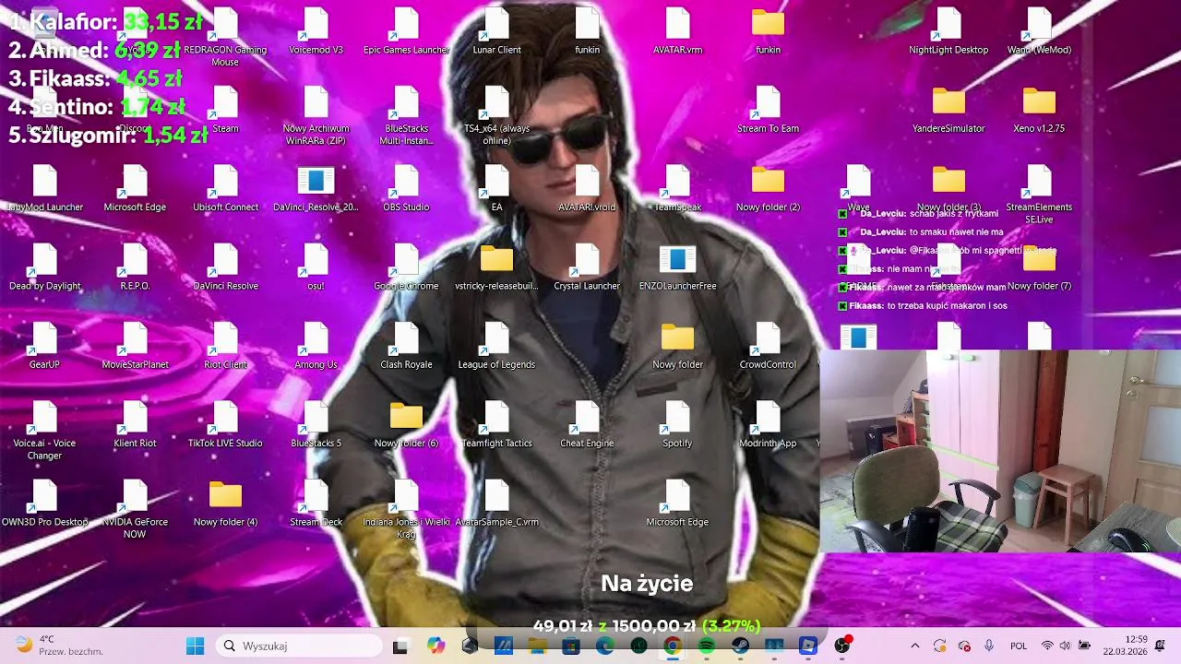Viewport: 1181px width, 664px height.
Task: Select the Klient Riot shortcut
Action: pyautogui.click(x=135, y=423)
